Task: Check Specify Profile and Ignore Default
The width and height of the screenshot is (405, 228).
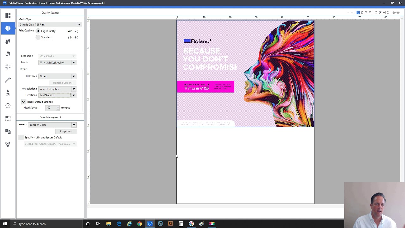Action: tap(21, 137)
